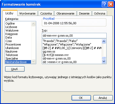The height and width of the screenshot is (104, 115).
Task: Confirm with the OK button
Action: 81,98
